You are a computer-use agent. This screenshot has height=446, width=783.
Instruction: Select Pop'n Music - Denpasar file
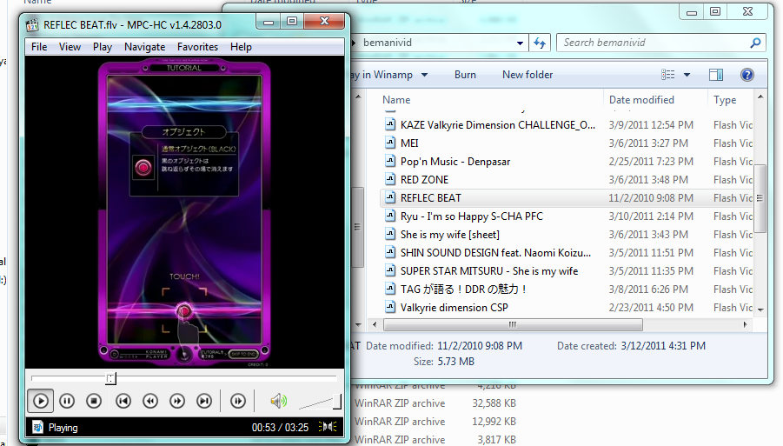[455, 162]
